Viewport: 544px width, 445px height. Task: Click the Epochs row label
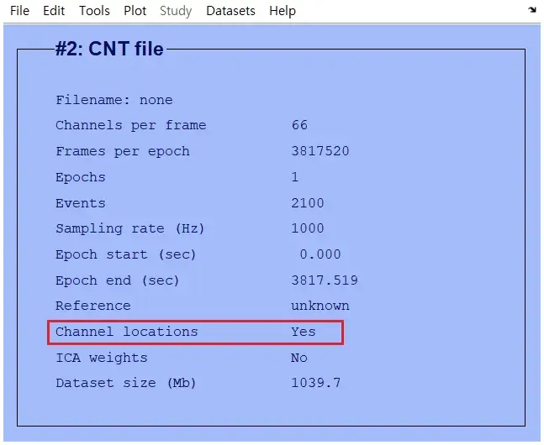(81, 177)
